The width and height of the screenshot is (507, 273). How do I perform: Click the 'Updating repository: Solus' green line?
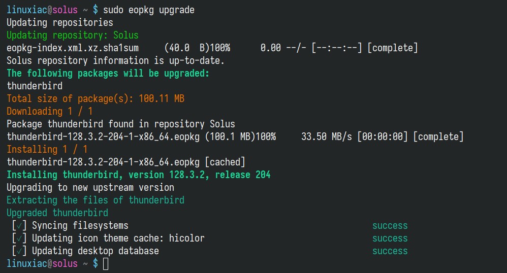click(73, 35)
